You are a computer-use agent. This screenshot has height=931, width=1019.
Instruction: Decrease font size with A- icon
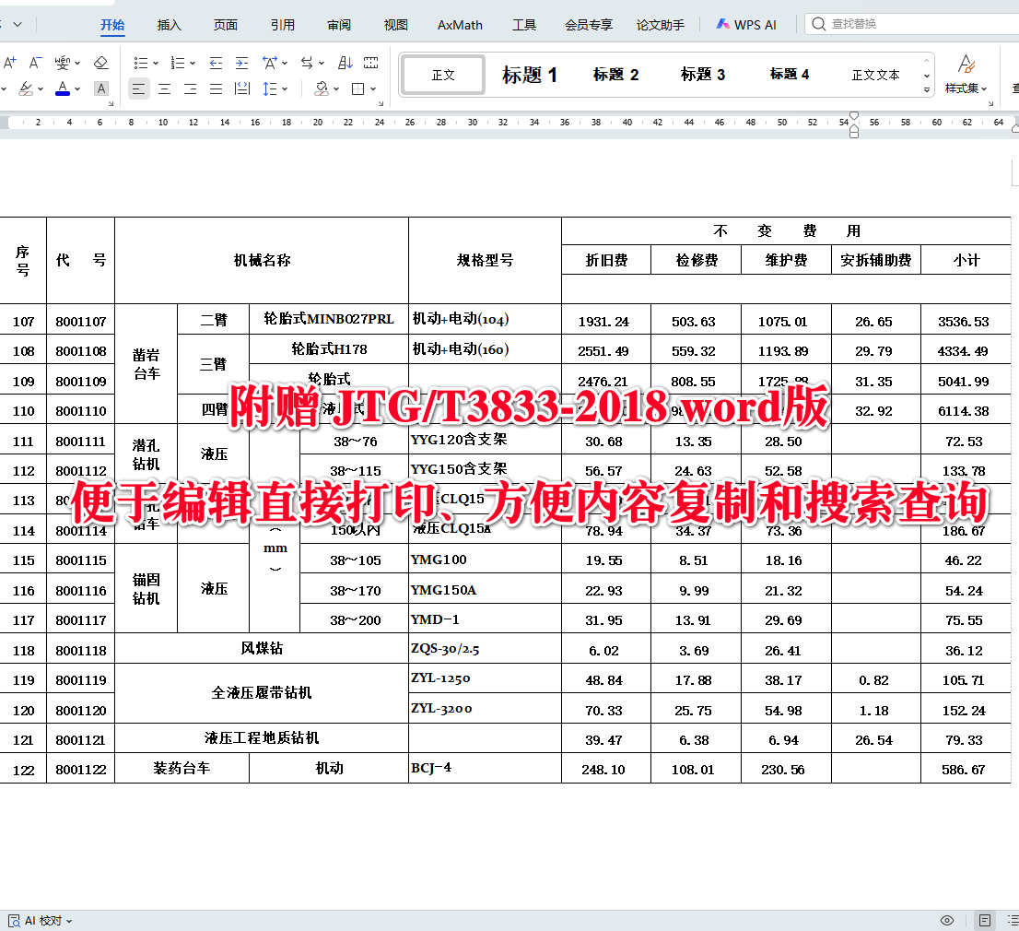pos(35,63)
